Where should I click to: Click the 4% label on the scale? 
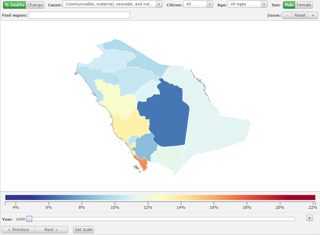tap(16, 207)
